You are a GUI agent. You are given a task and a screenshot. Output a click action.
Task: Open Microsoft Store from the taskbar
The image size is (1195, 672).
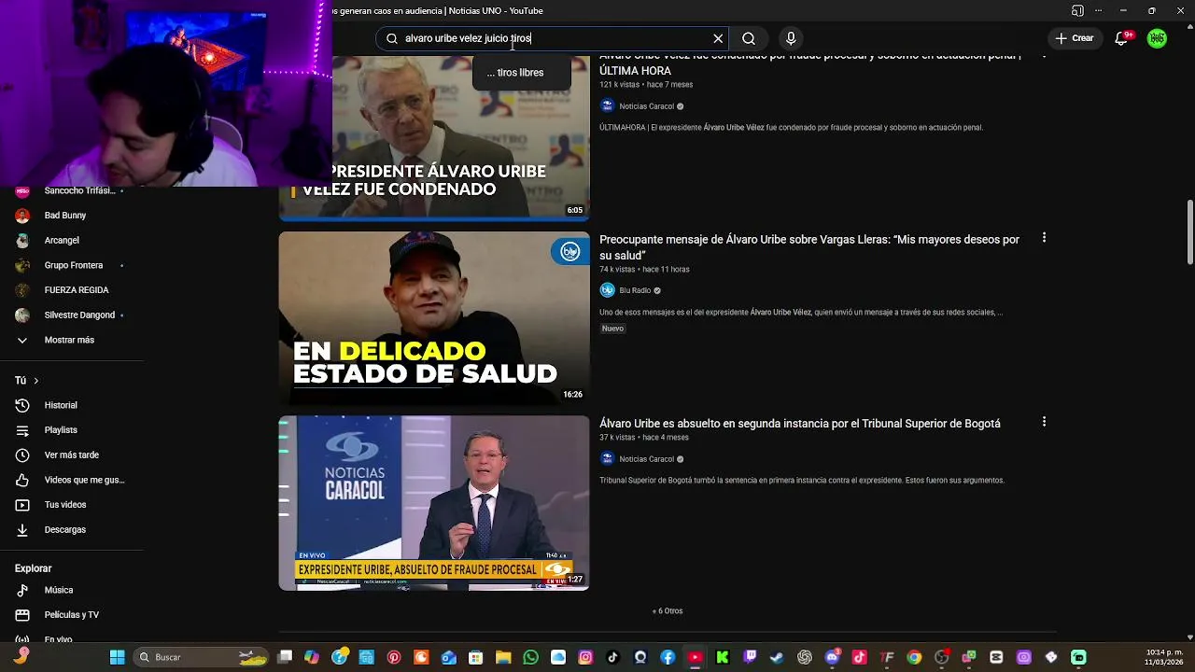point(476,657)
